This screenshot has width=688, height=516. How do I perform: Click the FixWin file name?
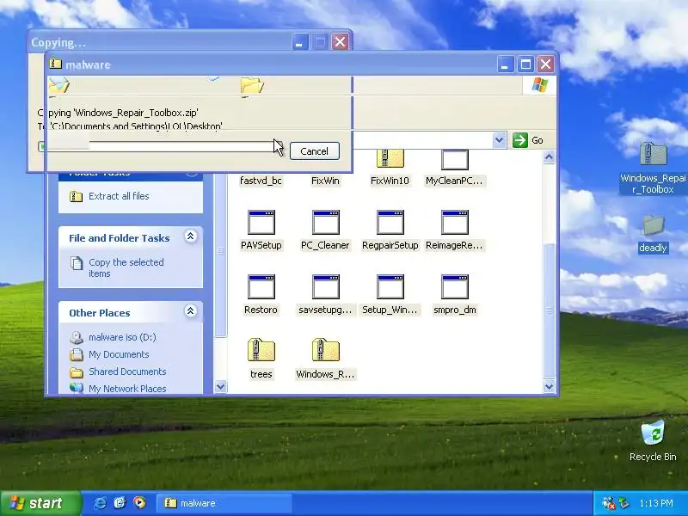(x=325, y=181)
